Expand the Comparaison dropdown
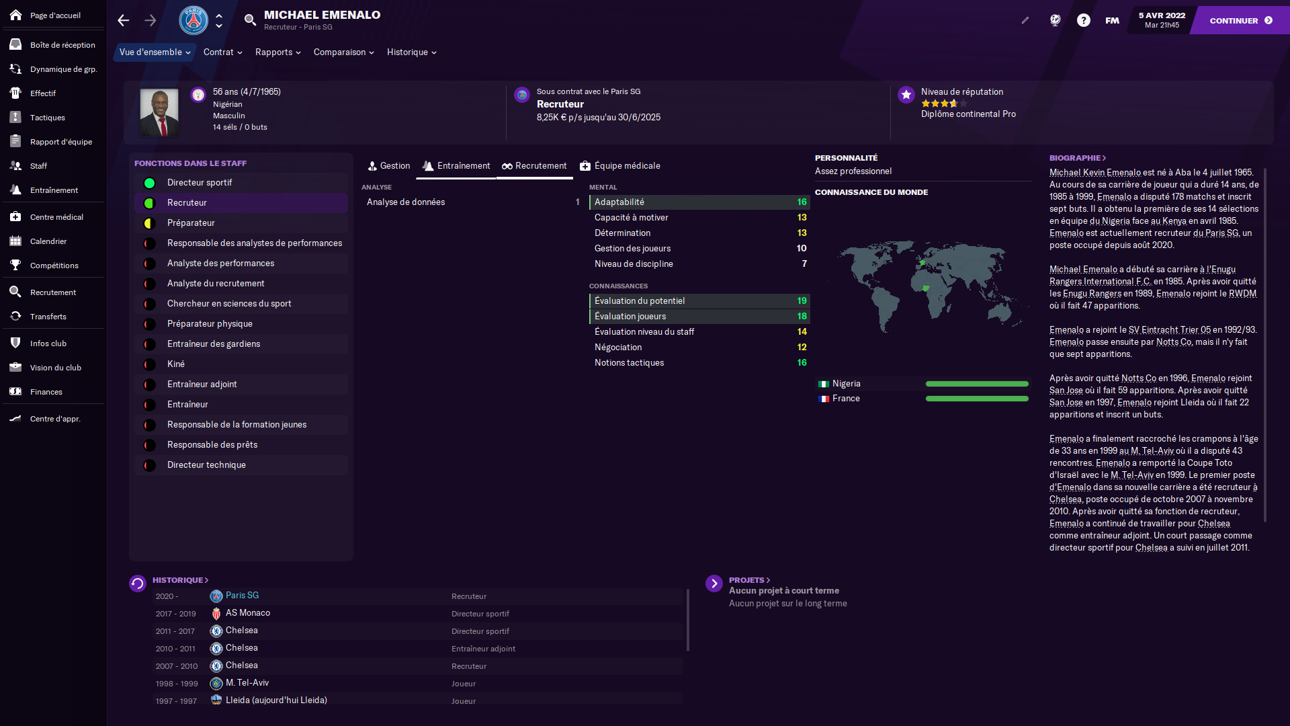Viewport: 1290px width, 726px height. [x=343, y=52]
